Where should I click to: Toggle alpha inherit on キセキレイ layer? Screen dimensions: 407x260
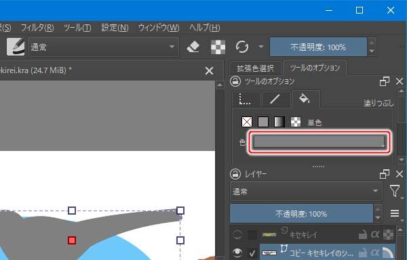tap(388, 235)
